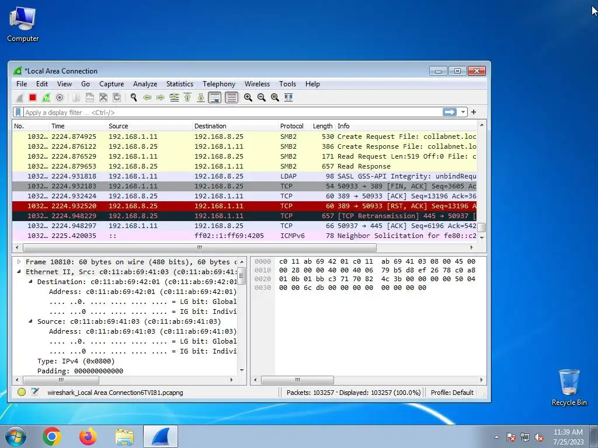
Task: Jump to the last packet
Action: pyautogui.click(x=201, y=97)
